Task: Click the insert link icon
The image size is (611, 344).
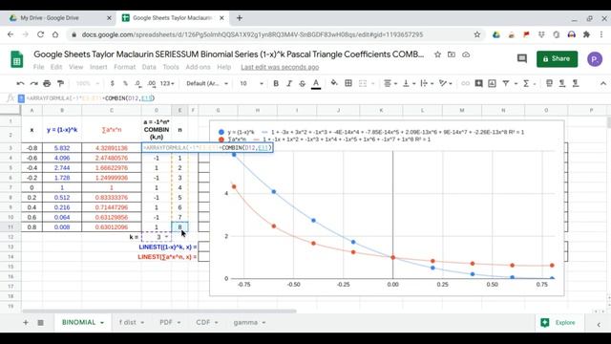Action: tap(465, 83)
